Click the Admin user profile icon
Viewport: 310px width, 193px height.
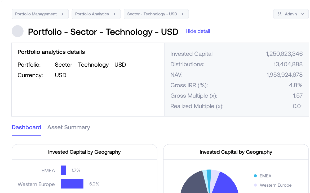[x=280, y=14]
